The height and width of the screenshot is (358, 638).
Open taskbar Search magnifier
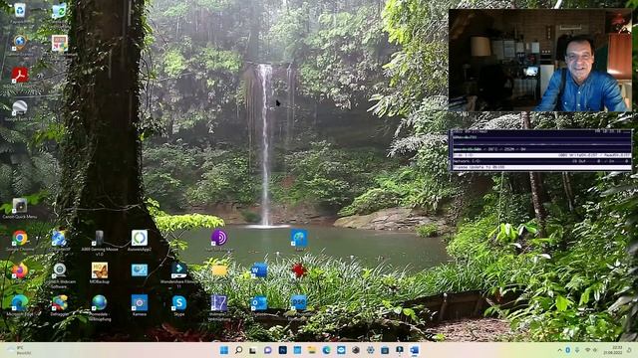pos(239,350)
